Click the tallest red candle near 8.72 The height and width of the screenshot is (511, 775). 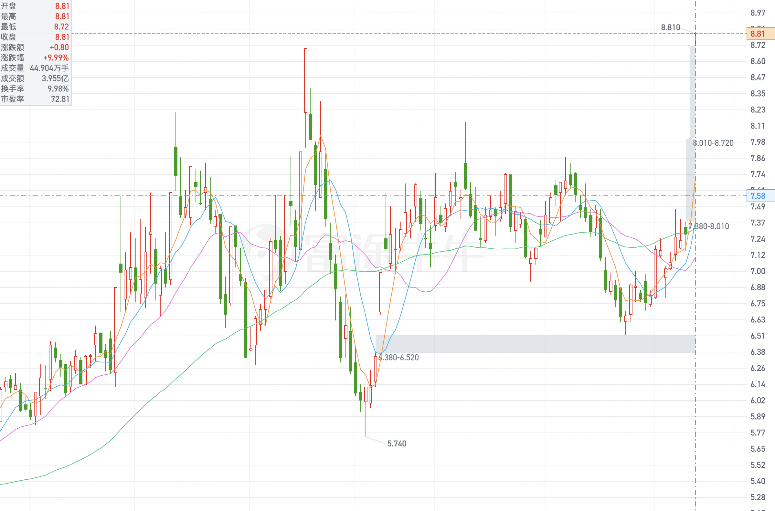(305, 80)
